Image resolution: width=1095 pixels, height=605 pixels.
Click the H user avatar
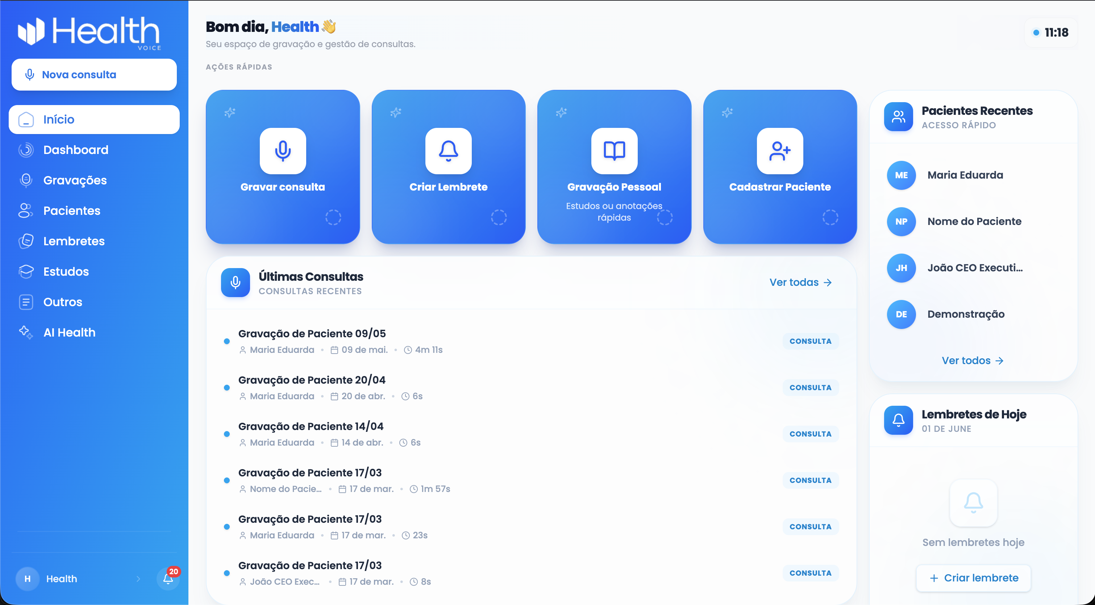point(28,579)
